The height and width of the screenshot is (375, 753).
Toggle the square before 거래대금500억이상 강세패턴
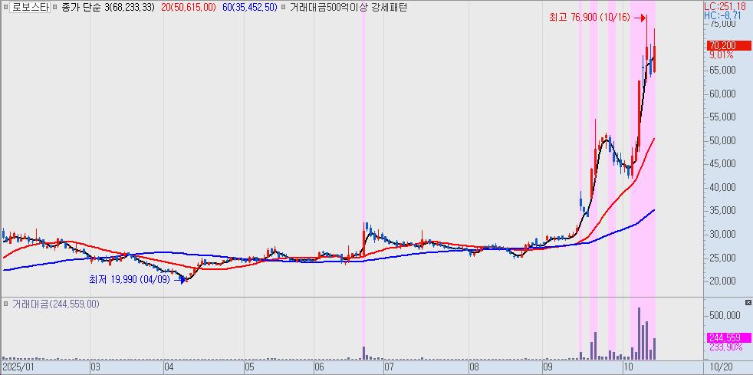click(x=284, y=8)
